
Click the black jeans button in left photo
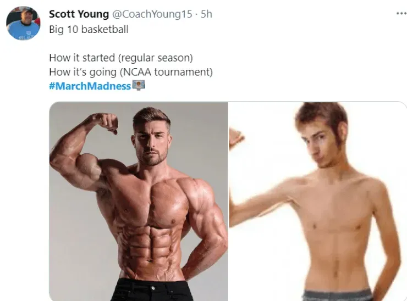click(x=153, y=288)
